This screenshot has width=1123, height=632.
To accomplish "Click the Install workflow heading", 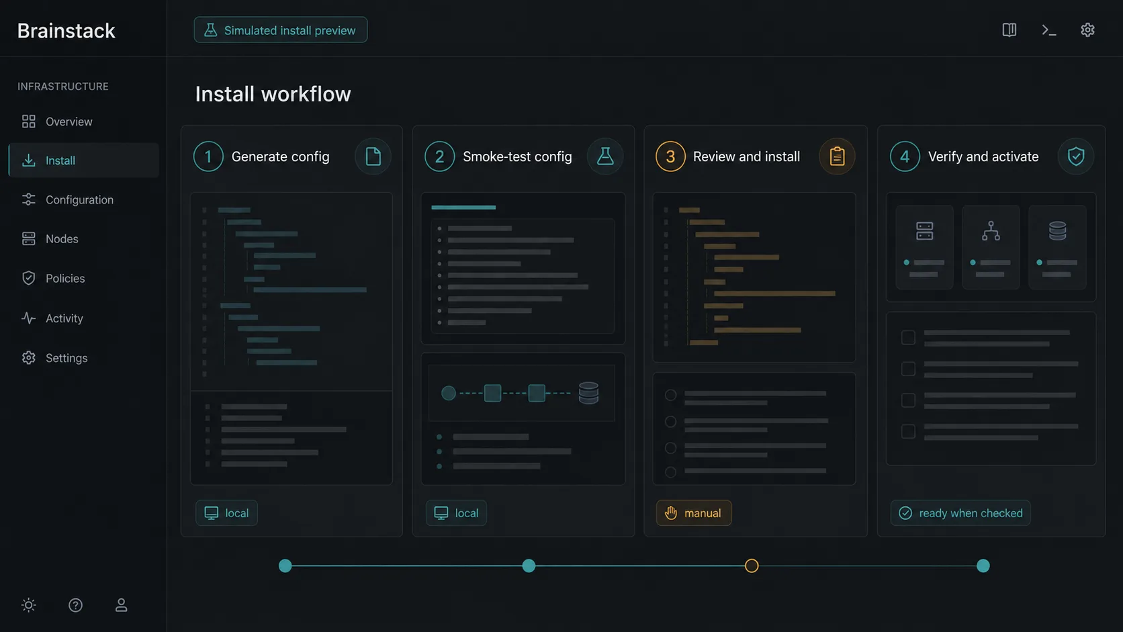I will click(x=273, y=94).
